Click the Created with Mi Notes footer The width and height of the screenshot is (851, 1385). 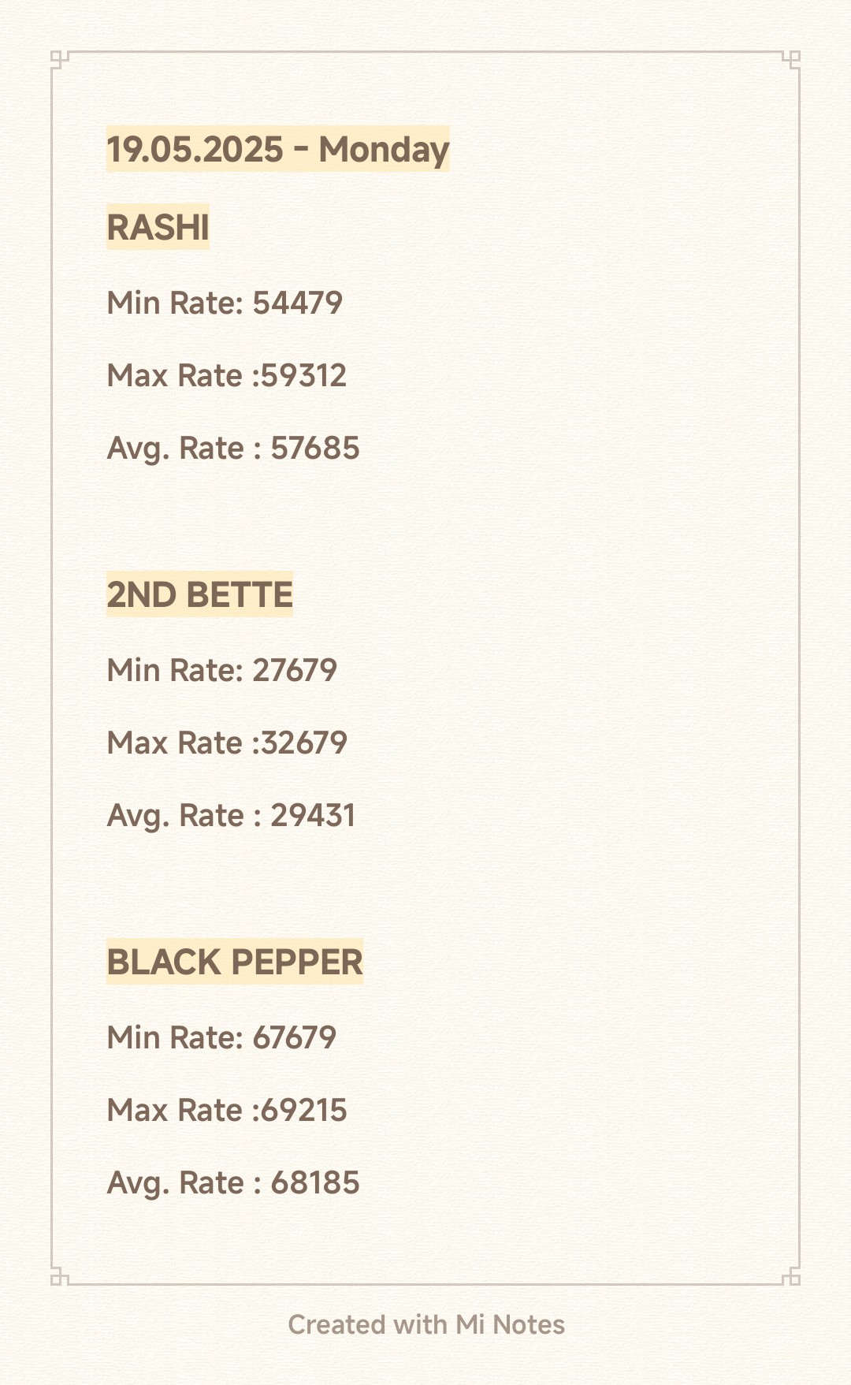click(x=426, y=1324)
